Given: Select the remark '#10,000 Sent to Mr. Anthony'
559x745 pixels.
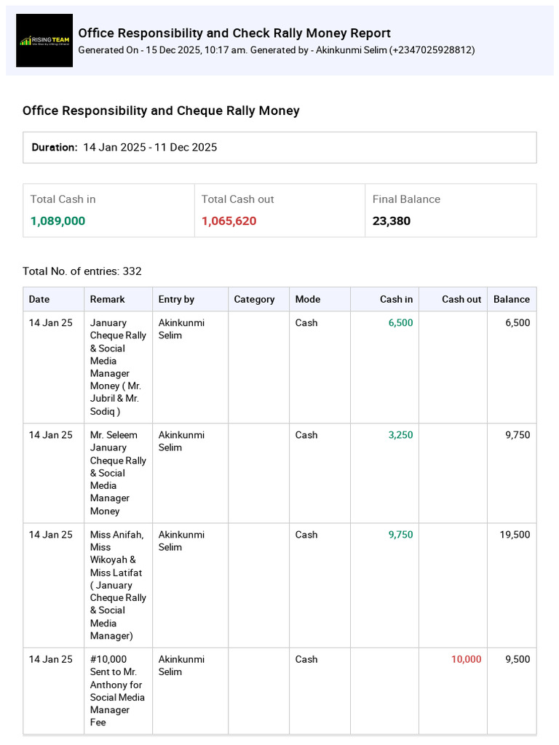Looking at the screenshot, I should pyautogui.click(x=117, y=690).
